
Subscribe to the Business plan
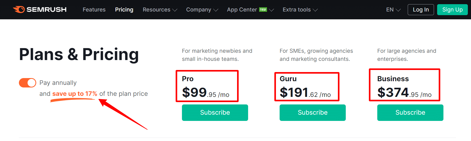(410, 113)
